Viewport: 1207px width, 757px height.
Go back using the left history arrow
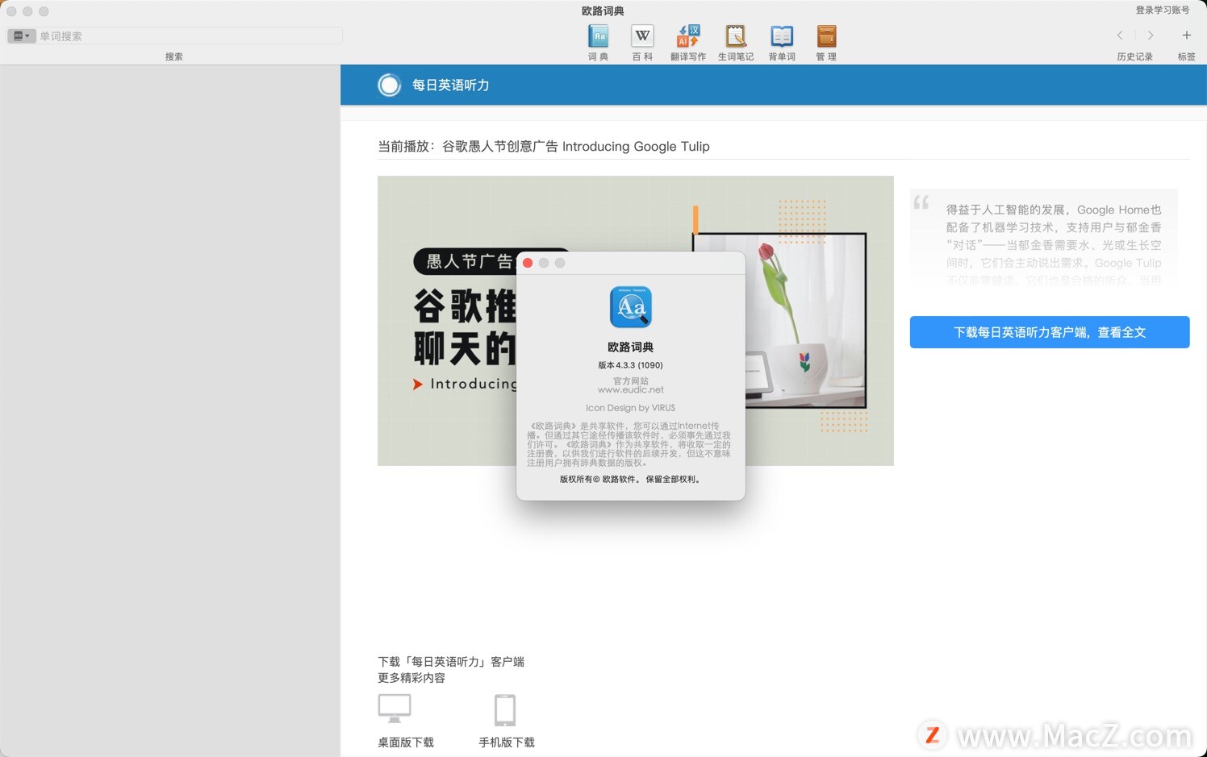click(x=1120, y=35)
